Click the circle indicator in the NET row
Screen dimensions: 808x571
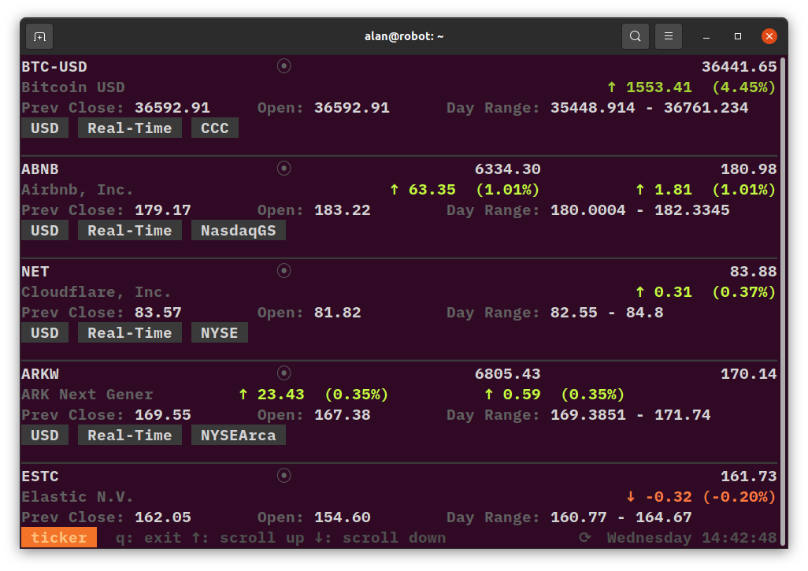coord(284,271)
